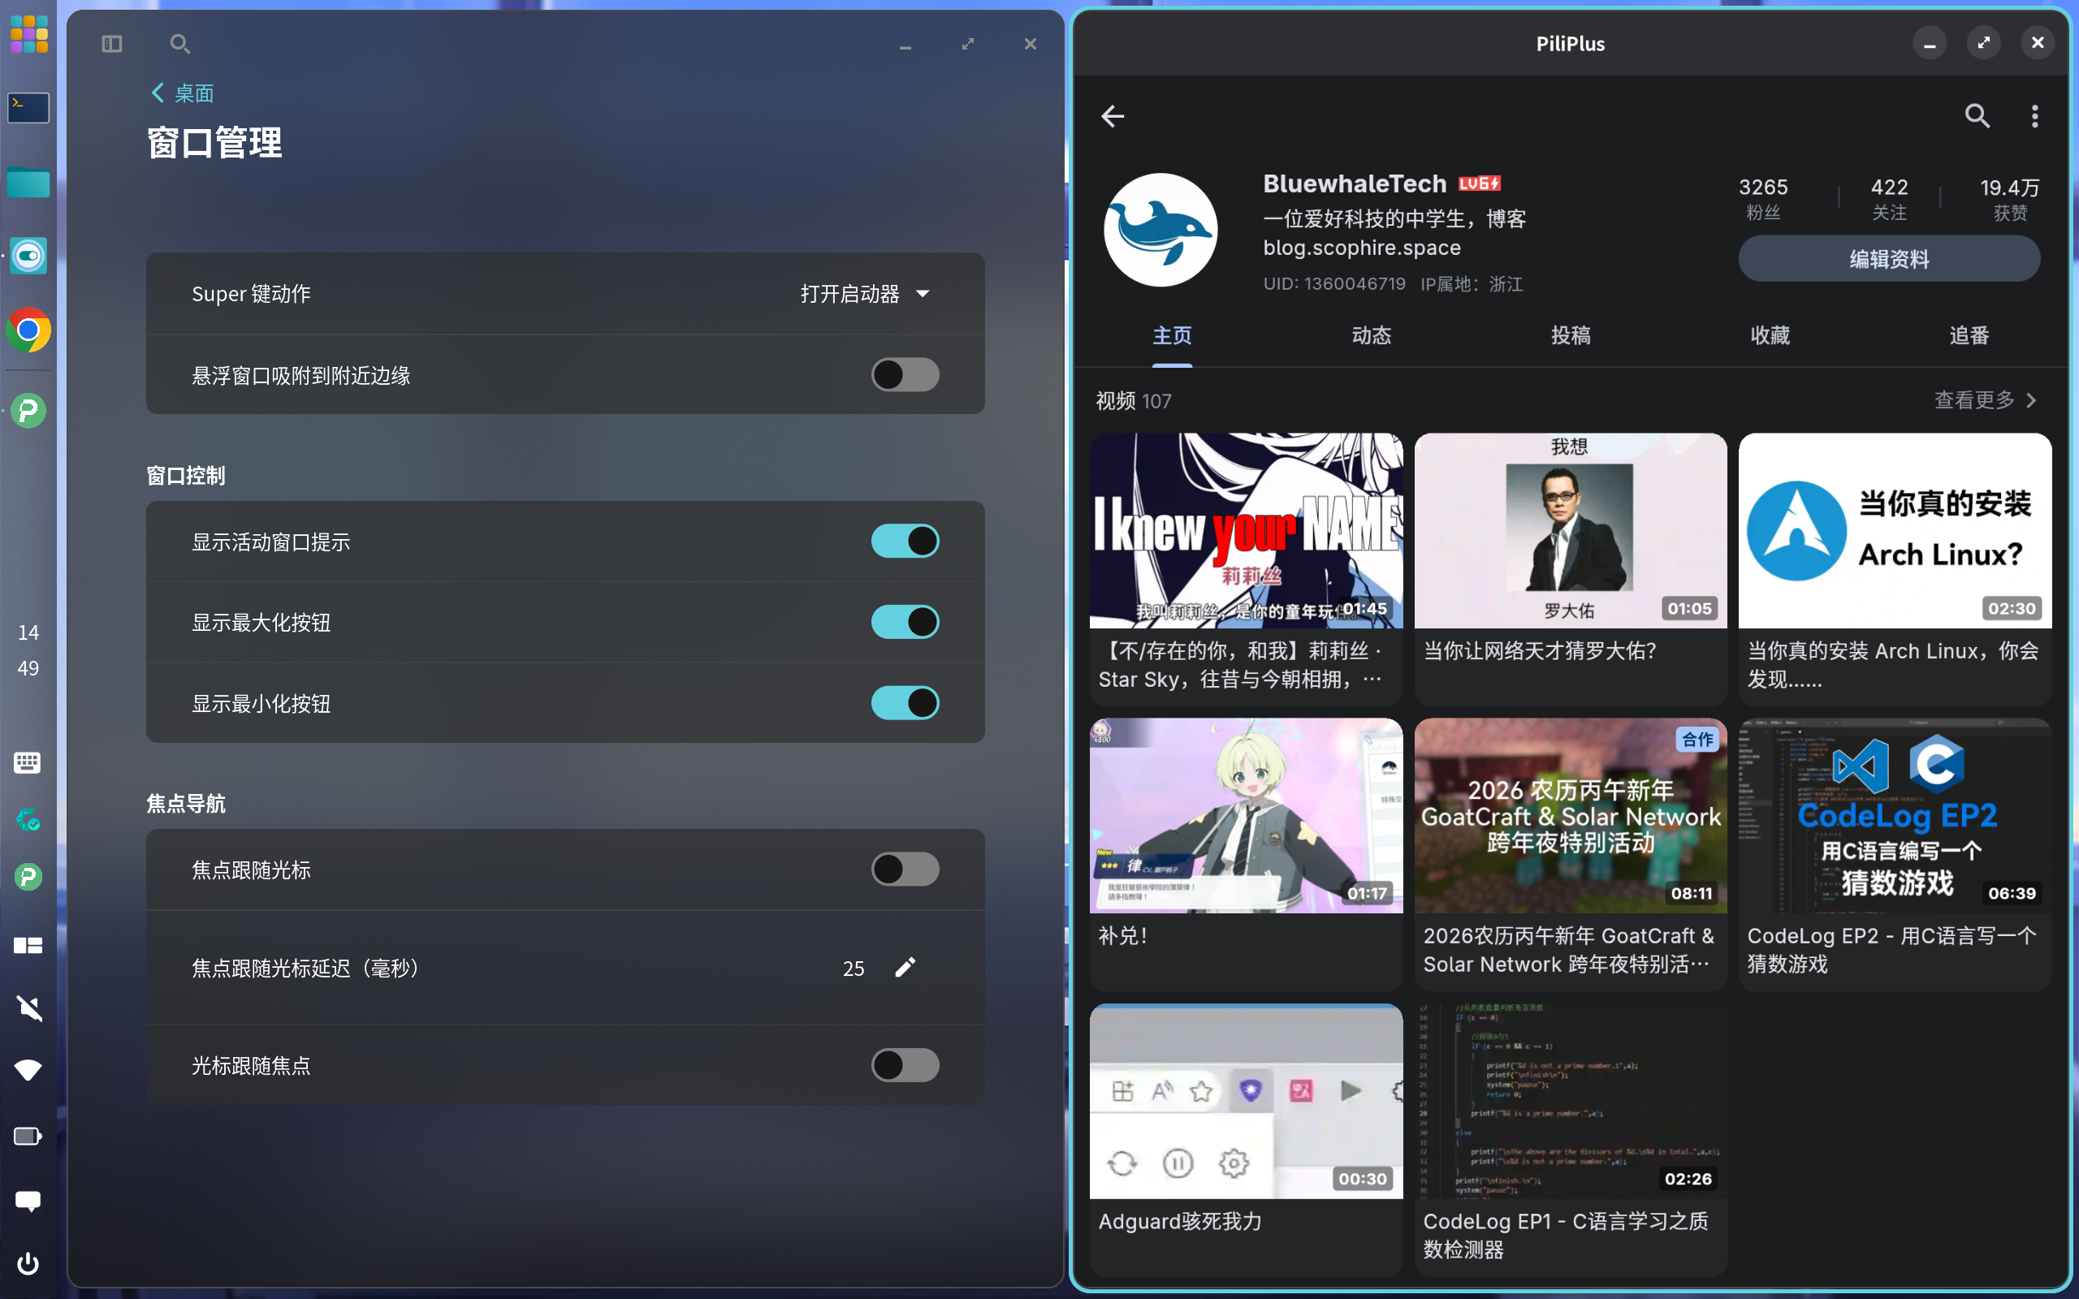2079x1299 pixels.
Task: Click the 焦点跟随光标延迟 value 25
Action: 853,969
